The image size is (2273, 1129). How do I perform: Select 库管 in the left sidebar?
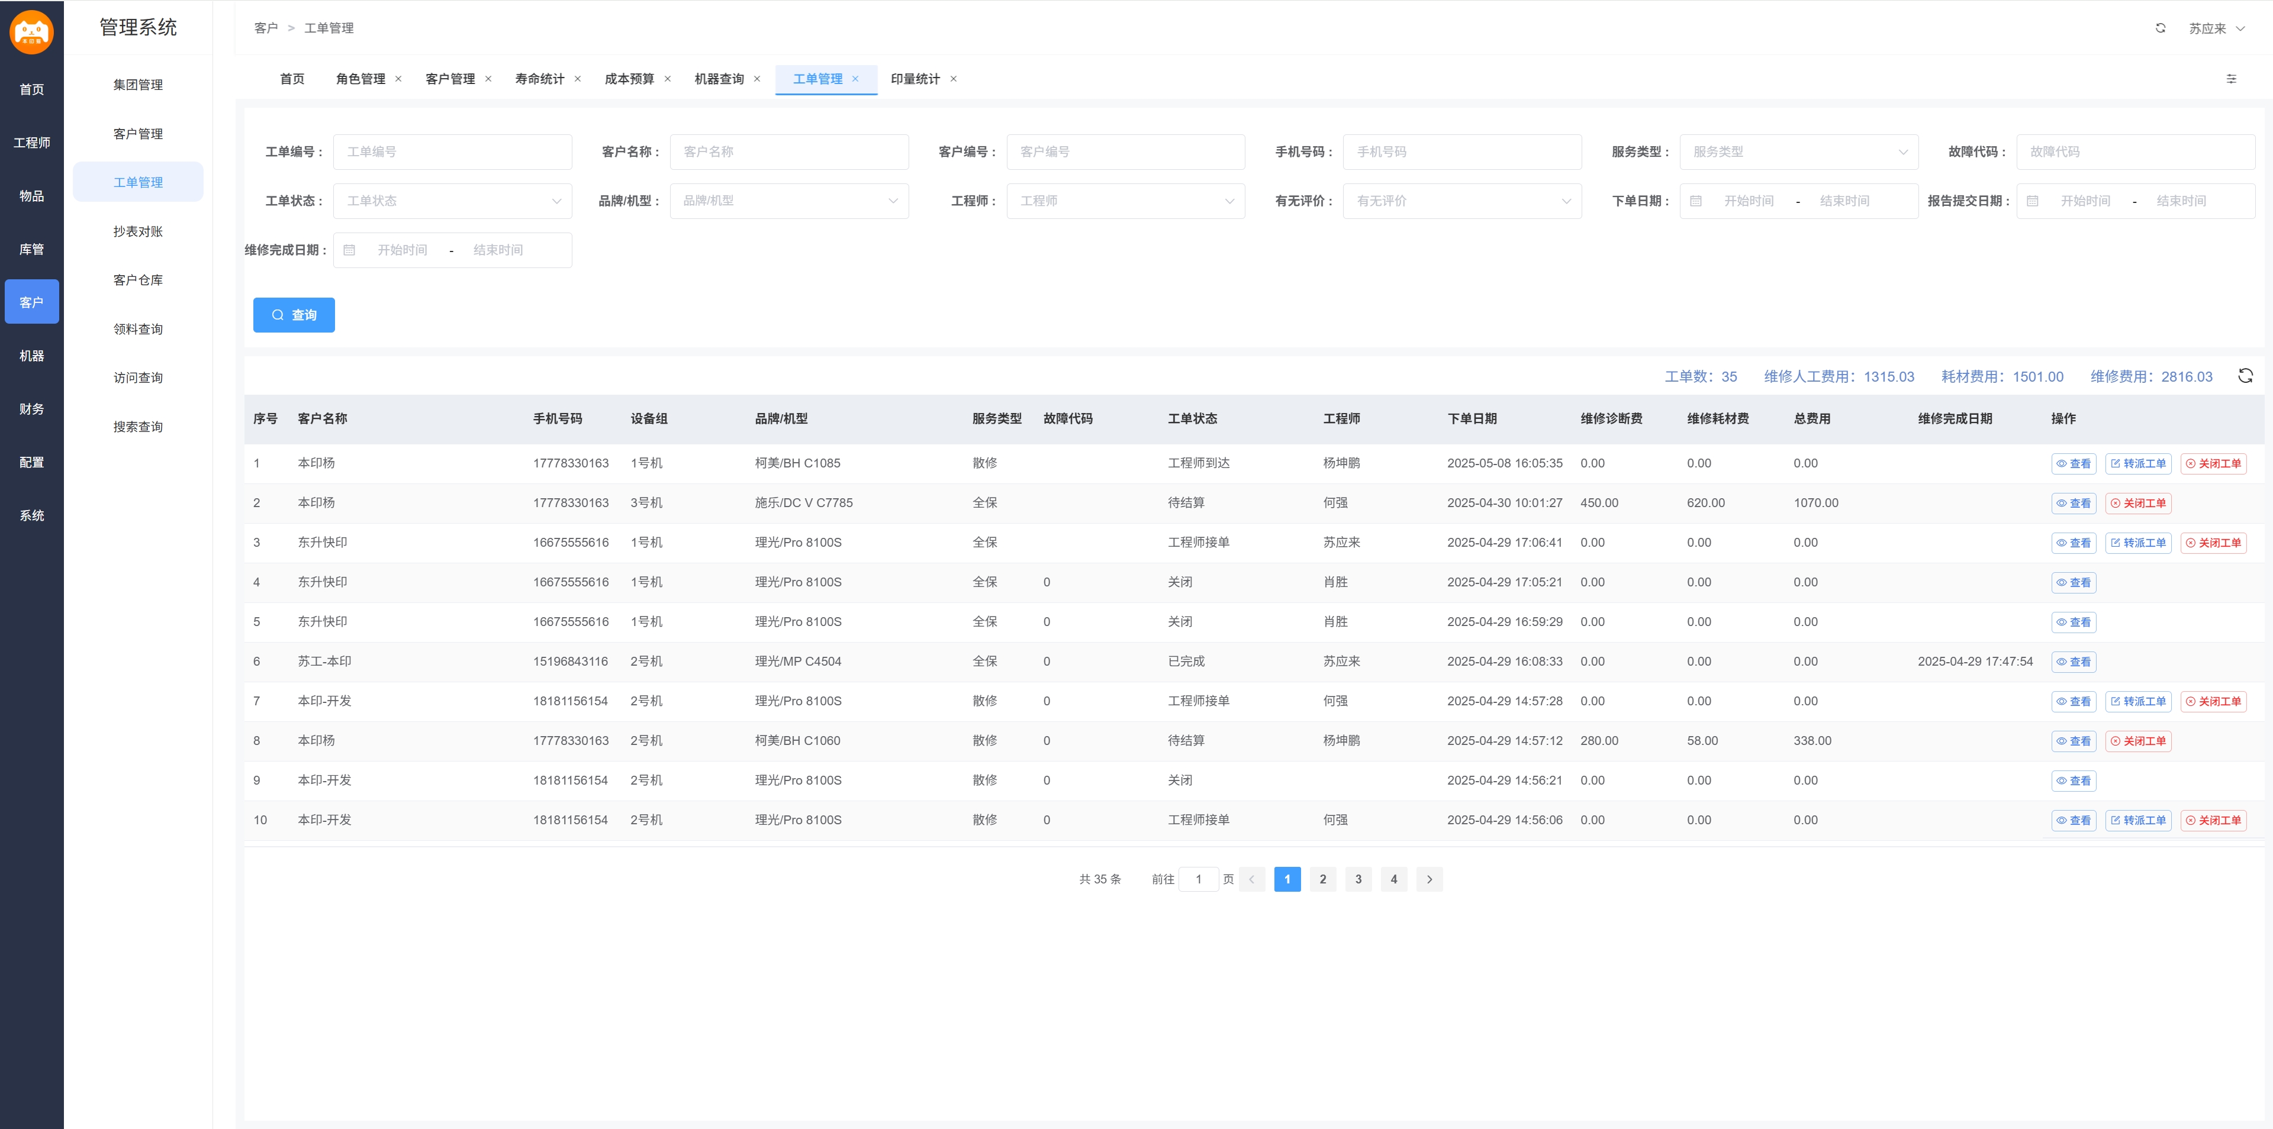click(32, 250)
